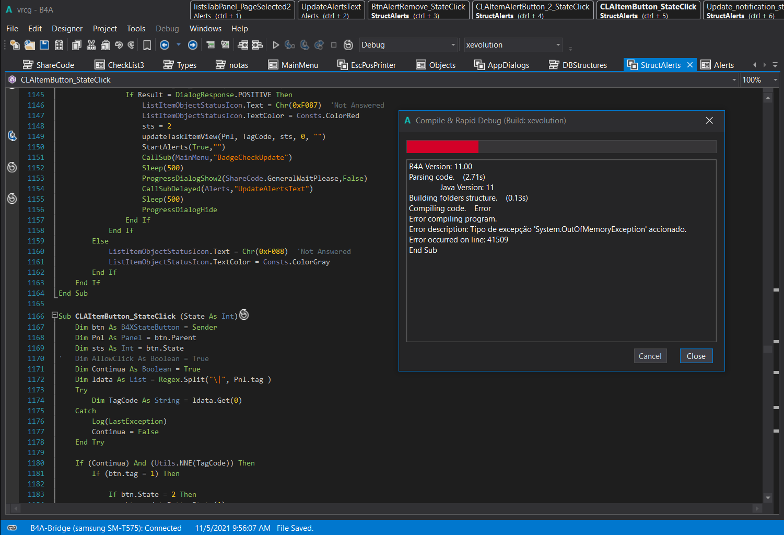
Task: Toggle bookmark using the bookmark icon
Action: coord(147,45)
